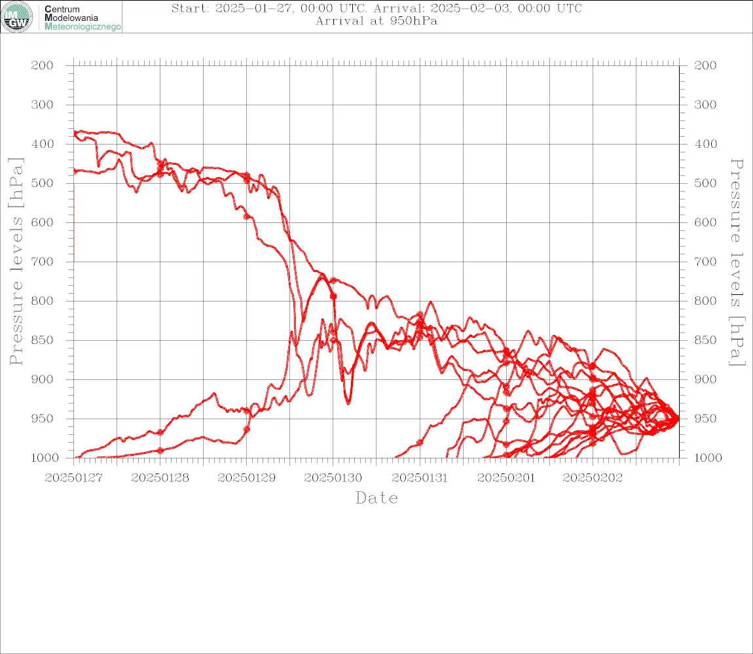This screenshot has height=654, width=753.
Task: Click the left axis 500 label
Action: (43, 183)
